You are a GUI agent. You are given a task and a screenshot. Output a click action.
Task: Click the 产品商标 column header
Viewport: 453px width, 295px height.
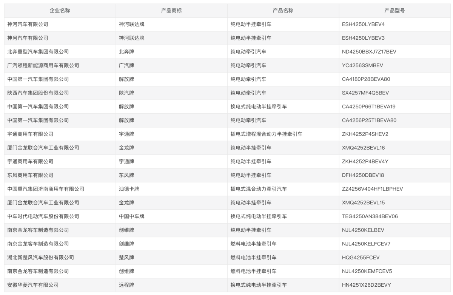(x=171, y=11)
